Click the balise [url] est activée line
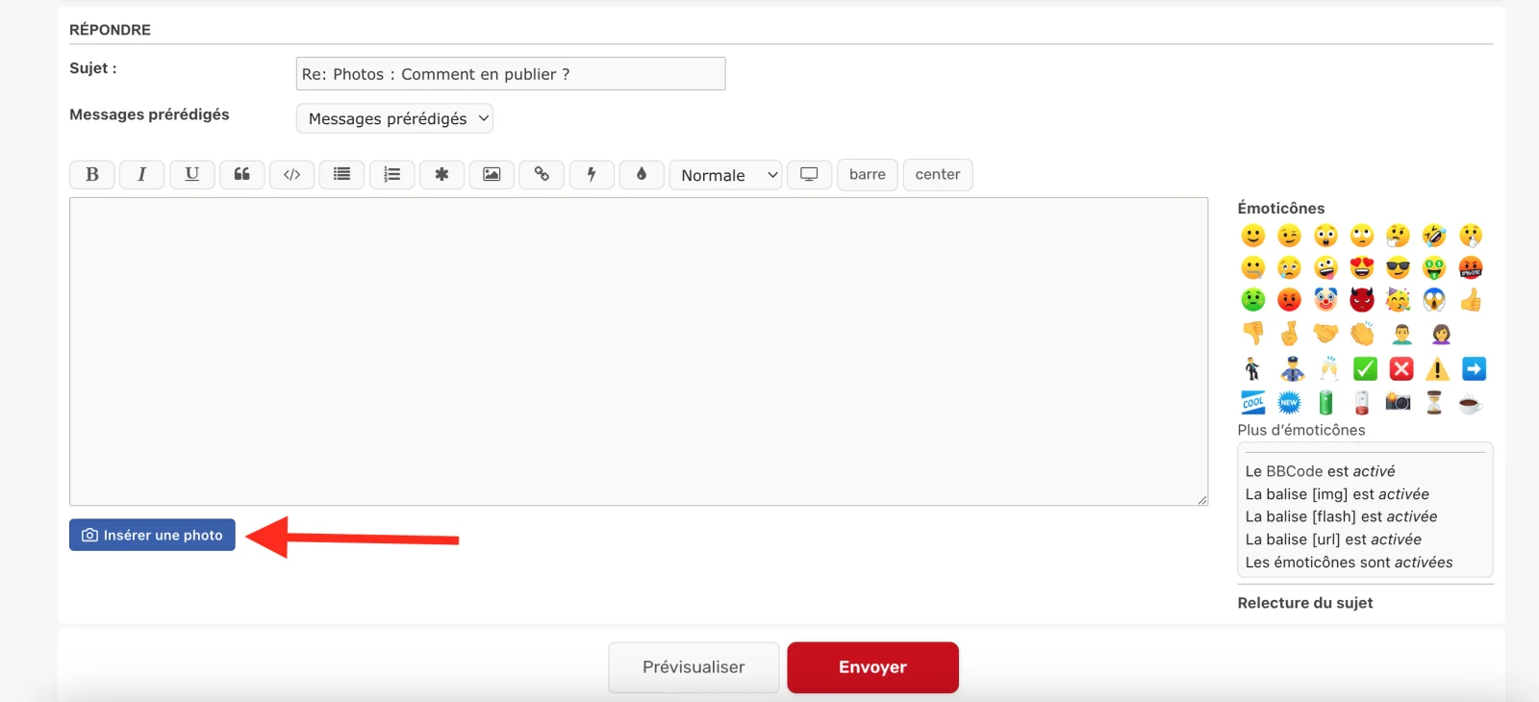This screenshot has height=702, width=1539. pyautogui.click(x=1333, y=539)
